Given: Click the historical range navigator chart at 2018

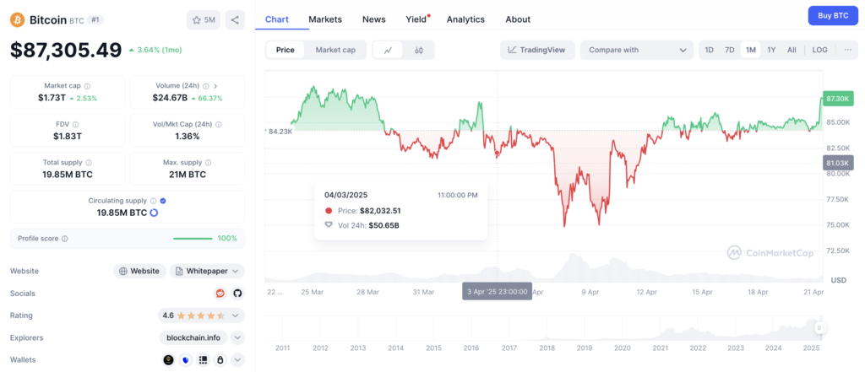Looking at the screenshot, I should click(x=547, y=329).
